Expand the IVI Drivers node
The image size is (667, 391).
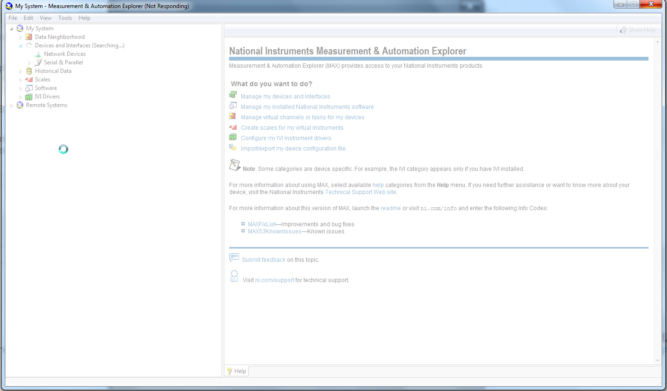coord(20,97)
